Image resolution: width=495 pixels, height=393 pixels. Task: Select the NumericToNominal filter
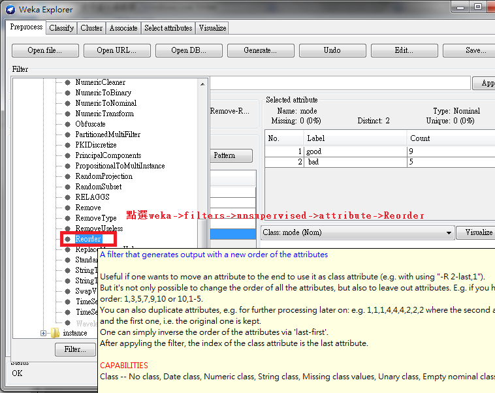pyautogui.click(x=106, y=103)
